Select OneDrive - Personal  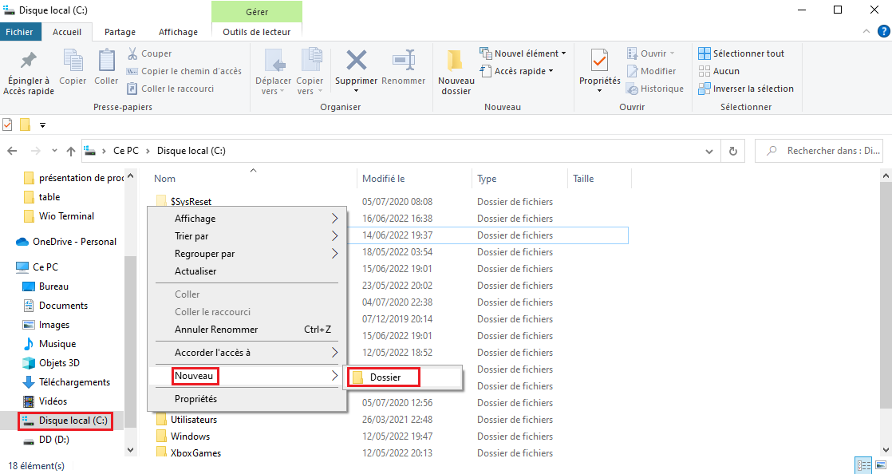74,242
